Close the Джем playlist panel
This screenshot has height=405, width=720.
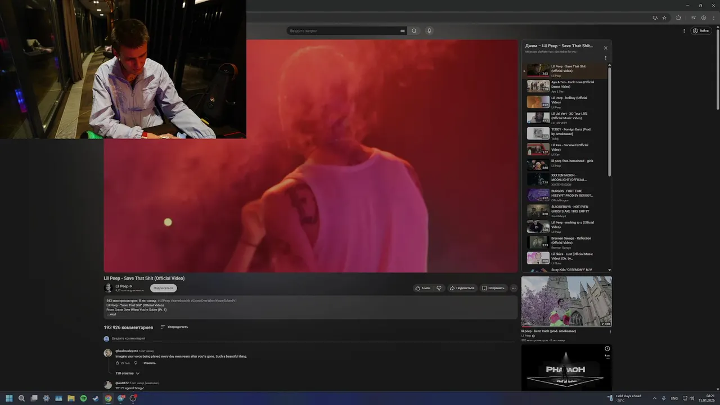point(605,48)
